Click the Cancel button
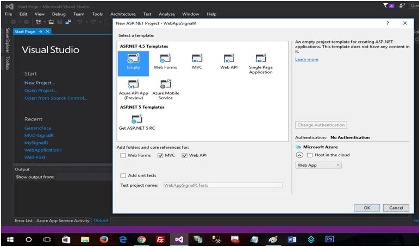Image resolution: width=419 pixels, height=247 pixels. coord(396,208)
